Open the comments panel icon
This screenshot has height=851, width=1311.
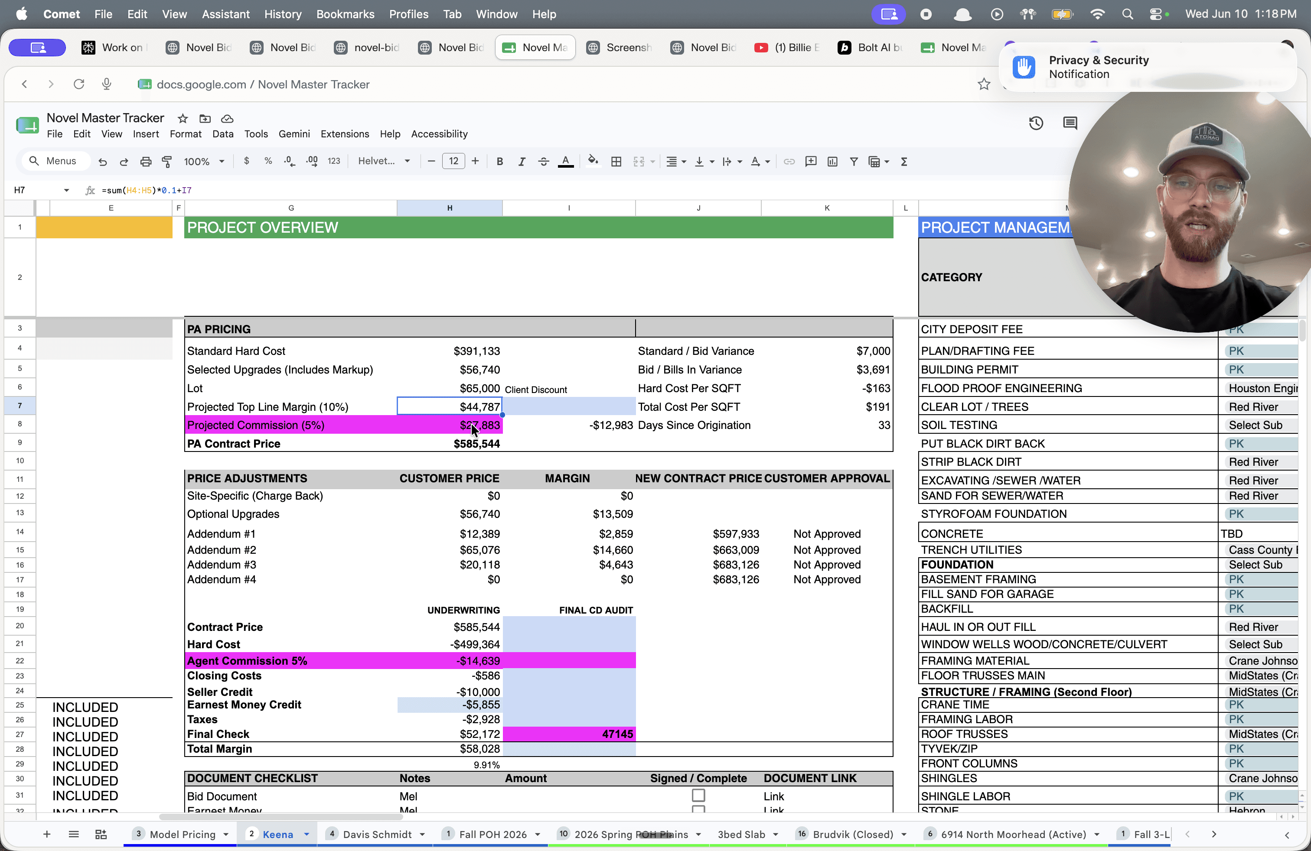click(x=1070, y=123)
